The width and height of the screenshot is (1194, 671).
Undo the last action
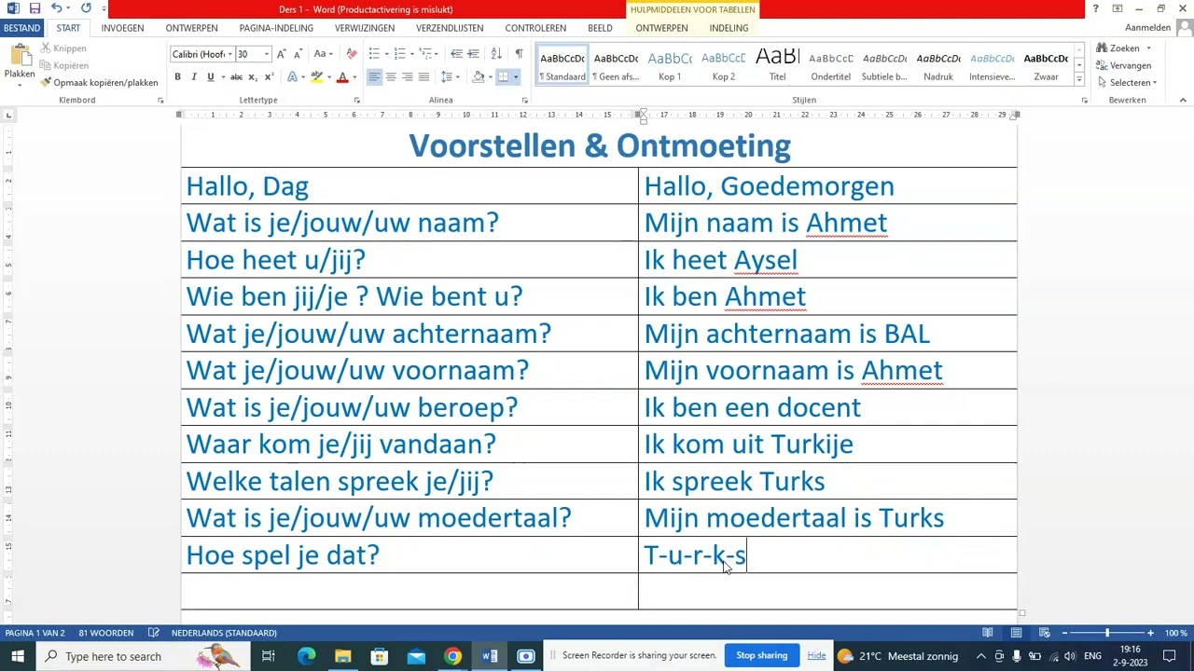point(57,8)
